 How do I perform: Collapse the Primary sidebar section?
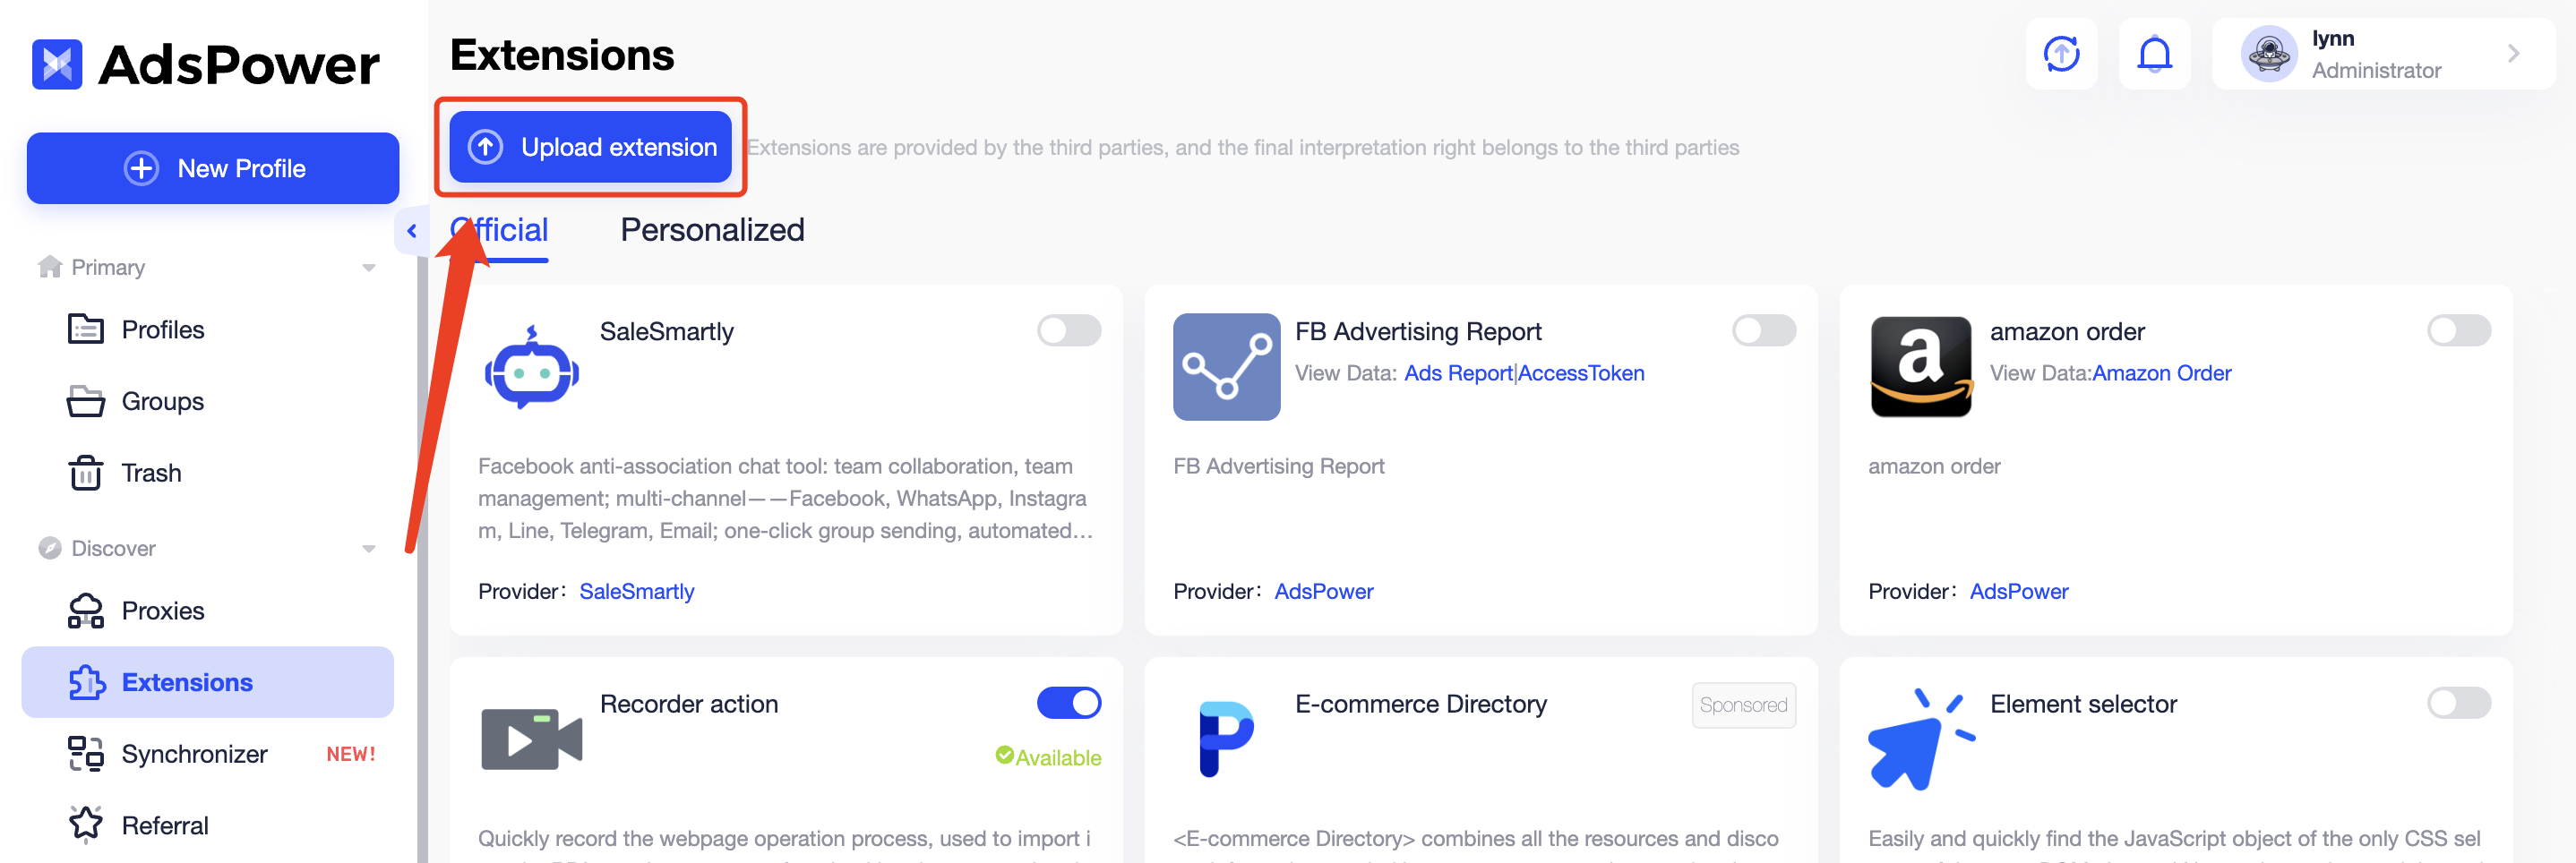point(368,268)
